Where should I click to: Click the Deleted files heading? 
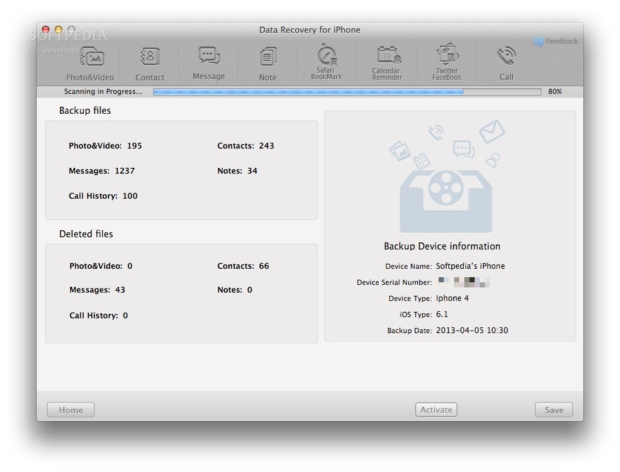(86, 233)
